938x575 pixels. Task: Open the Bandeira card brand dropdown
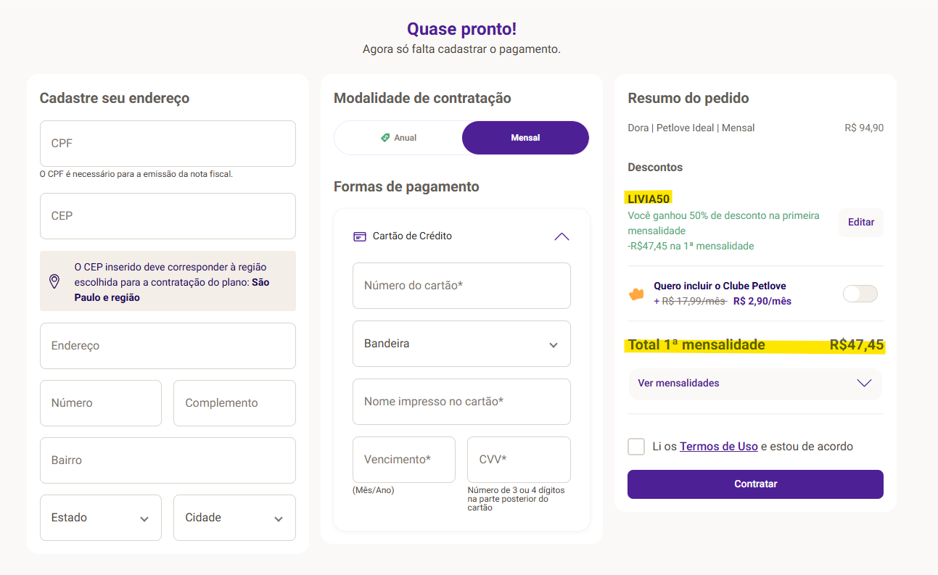click(461, 344)
